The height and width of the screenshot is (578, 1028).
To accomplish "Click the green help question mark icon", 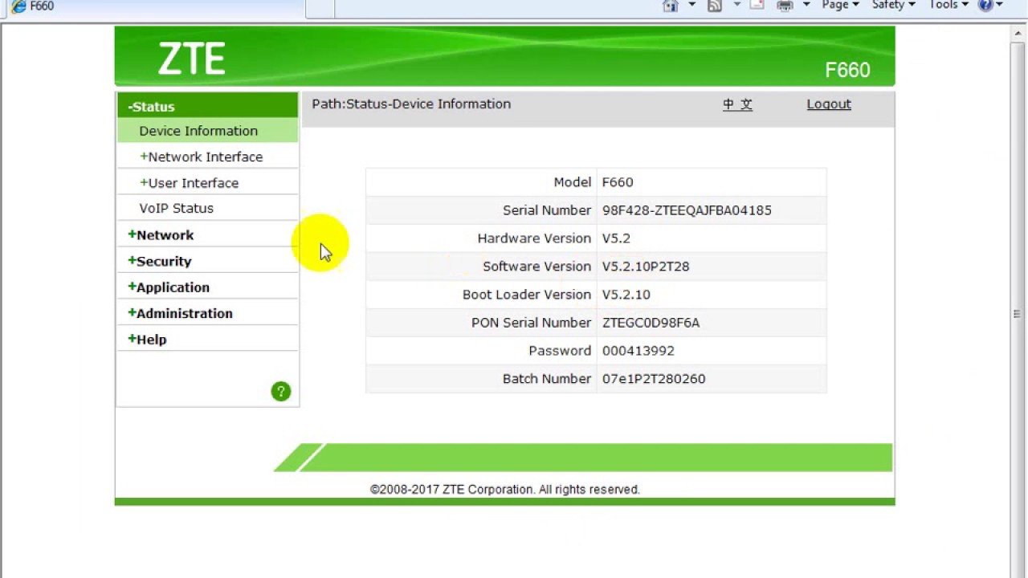I will coord(280,392).
